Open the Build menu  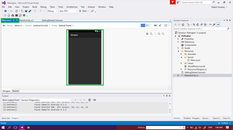coord(35,7)
